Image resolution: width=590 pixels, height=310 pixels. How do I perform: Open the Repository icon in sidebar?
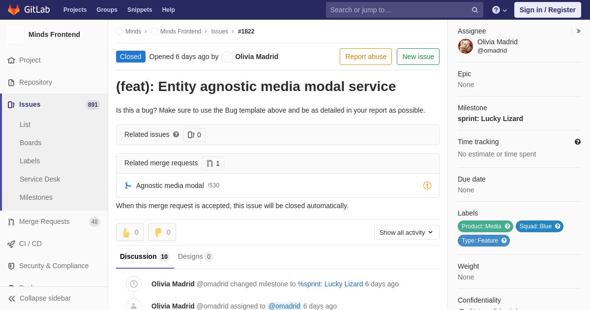point(11,82)
